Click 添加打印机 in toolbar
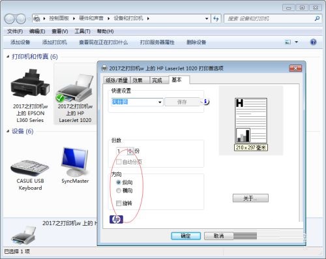 tap(55, 42)
